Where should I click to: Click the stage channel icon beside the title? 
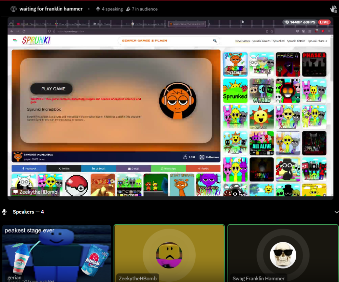point(14,9)
